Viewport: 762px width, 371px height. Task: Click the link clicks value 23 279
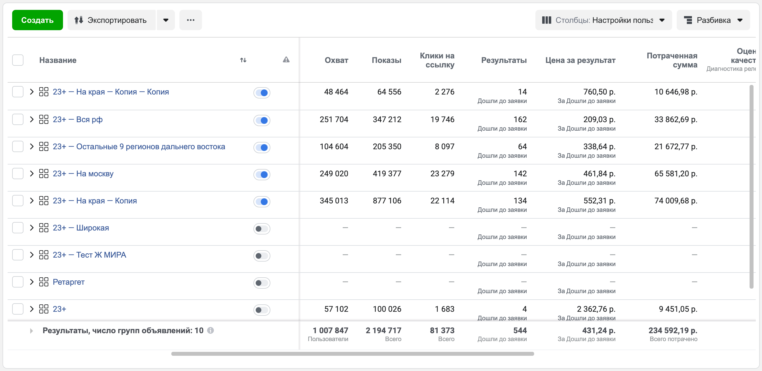click(x=442, y=174)
